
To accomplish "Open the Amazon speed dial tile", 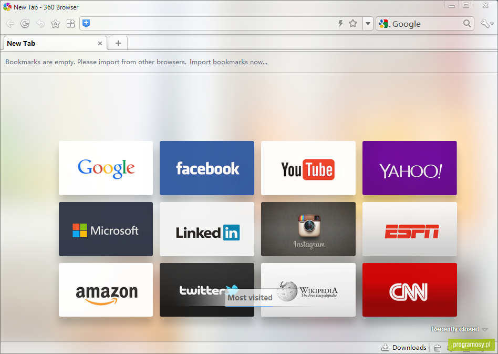I will [x=106, y=290].
